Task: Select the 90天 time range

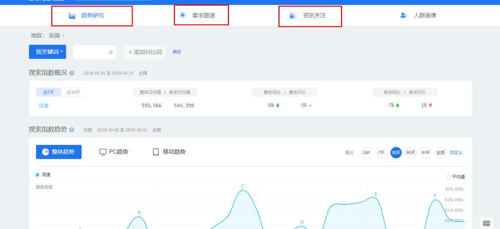Action: [410, 153]
